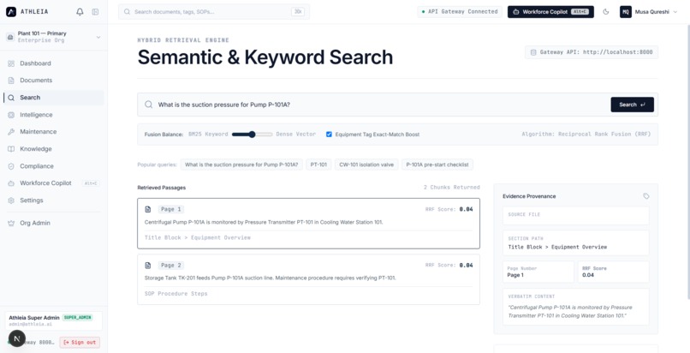Click the Knowledge book icon
Image resolution: width=690 pixels, height=353 pixels.
click(11, 149)
